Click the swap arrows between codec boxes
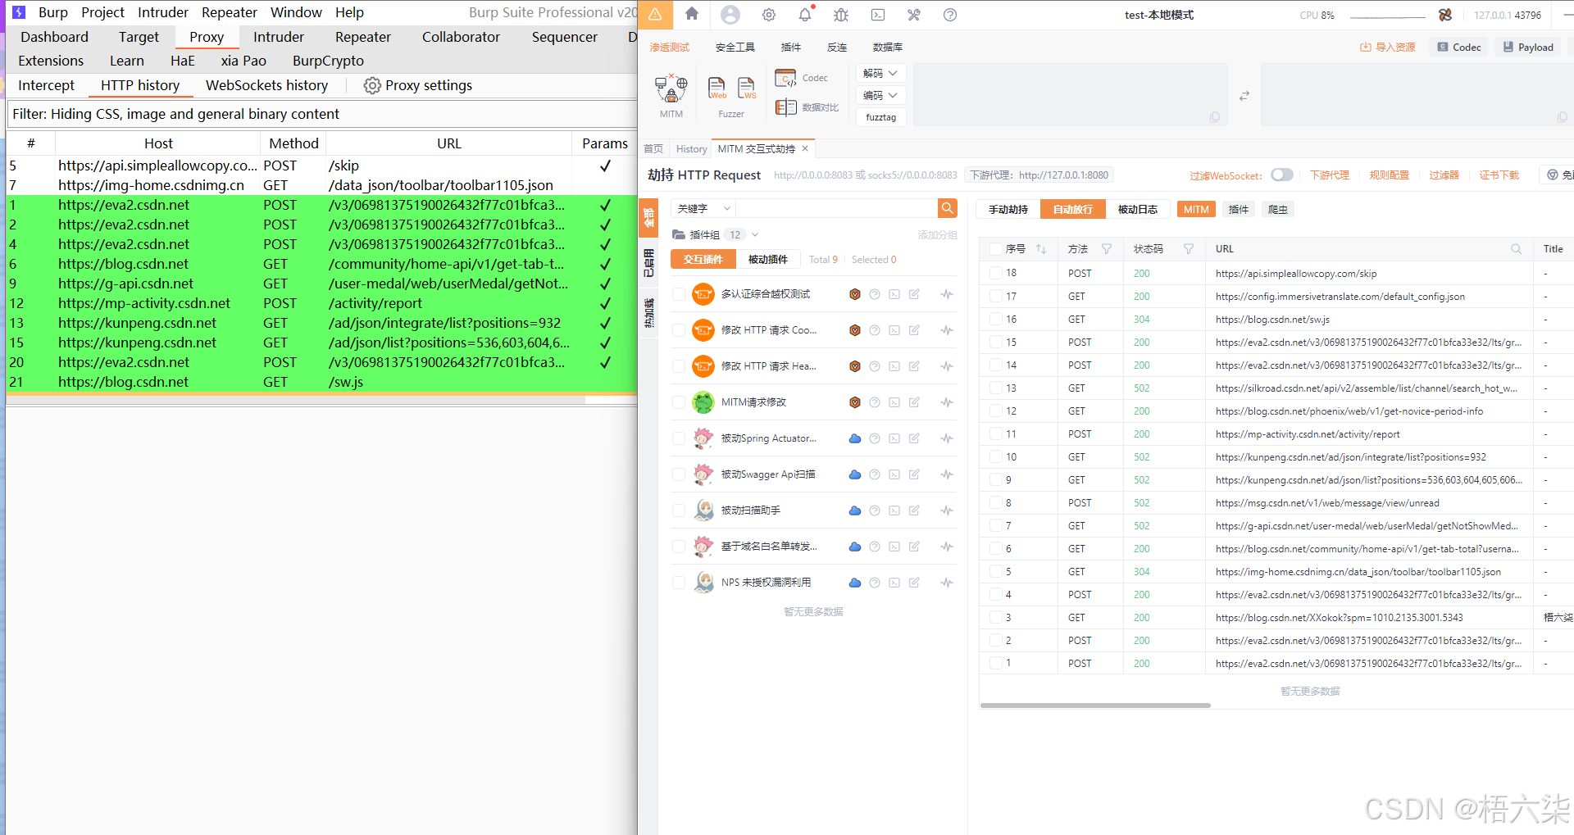The width and height of the screenshot is (1574, 835). [x=1244, y=96]
